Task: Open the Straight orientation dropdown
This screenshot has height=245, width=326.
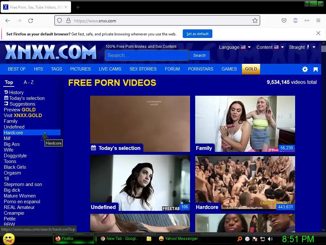Action: [x=302, y=47]
